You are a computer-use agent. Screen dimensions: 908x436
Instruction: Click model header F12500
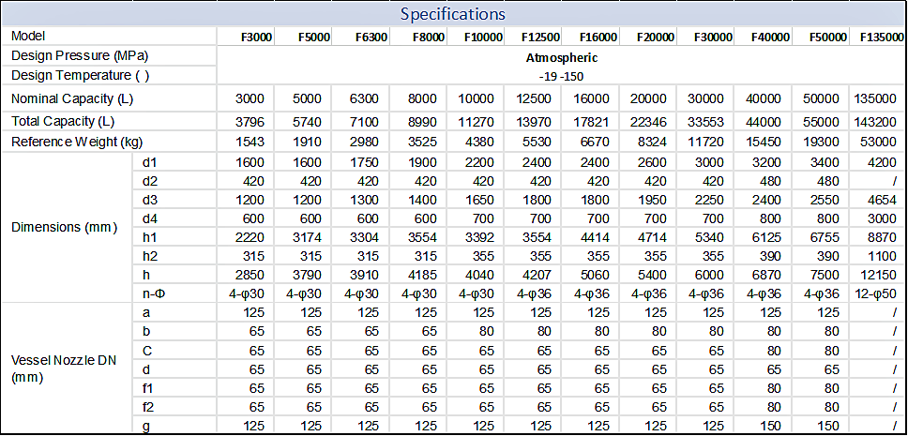tap(541, 38)
